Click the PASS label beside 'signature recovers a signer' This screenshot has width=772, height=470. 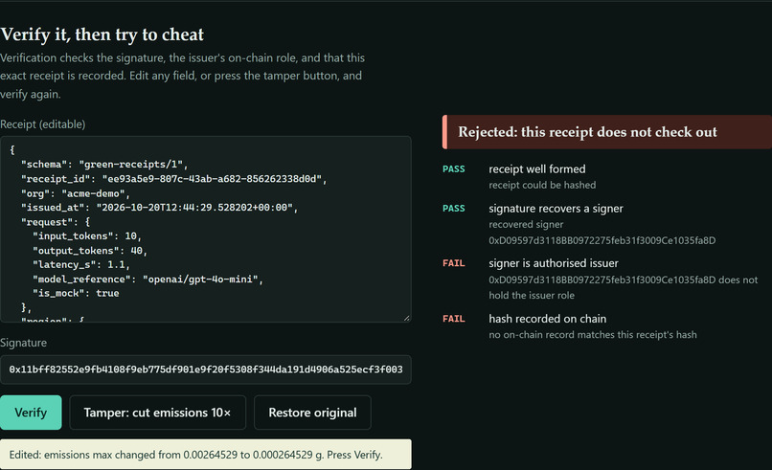453,208
